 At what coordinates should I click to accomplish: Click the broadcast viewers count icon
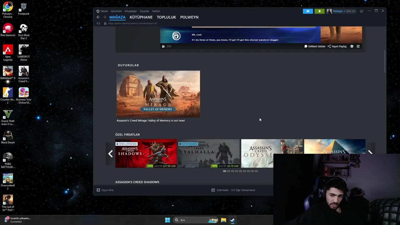click(x=163, y=46)
